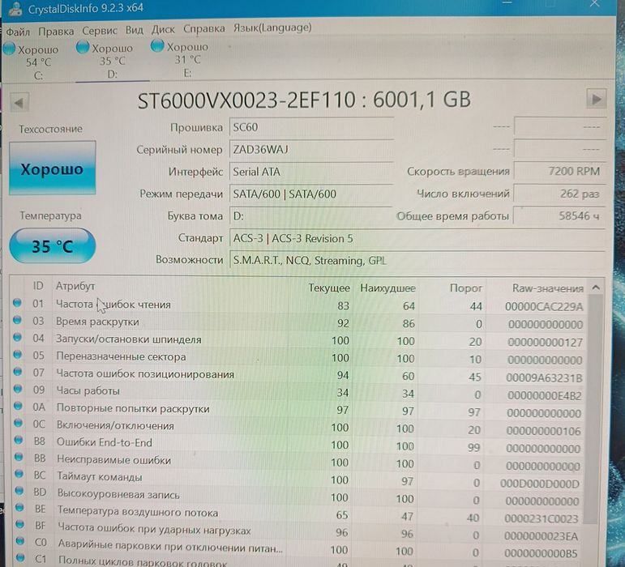Select attribute text Ошибки End-to-End
Viewport: 625px width, 567px height.
click(105, 442)
